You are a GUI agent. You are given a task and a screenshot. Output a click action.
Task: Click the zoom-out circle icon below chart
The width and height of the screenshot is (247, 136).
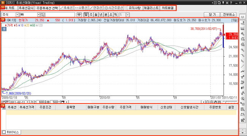click(x=207, y=102)
